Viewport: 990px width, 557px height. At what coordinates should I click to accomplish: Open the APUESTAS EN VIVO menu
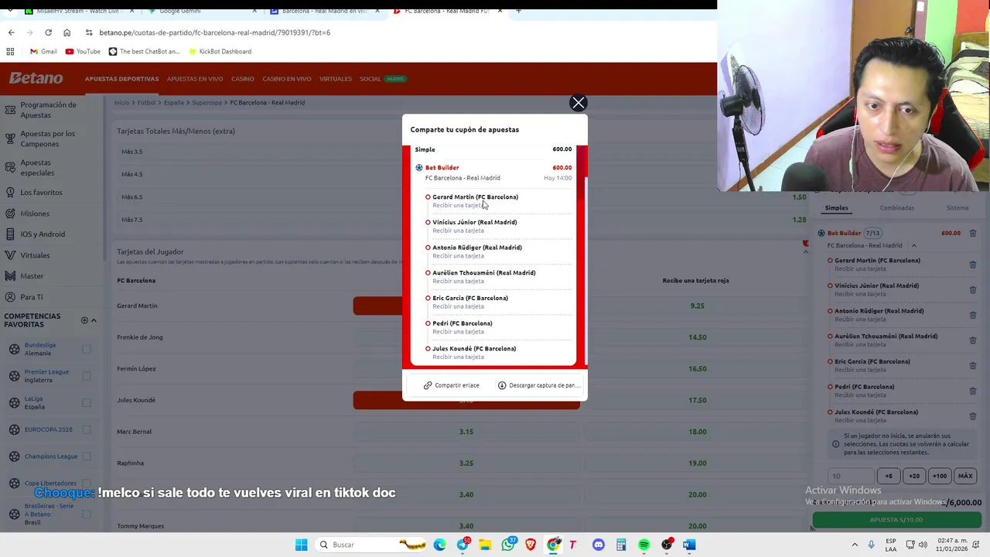click(x=195, y=79)
